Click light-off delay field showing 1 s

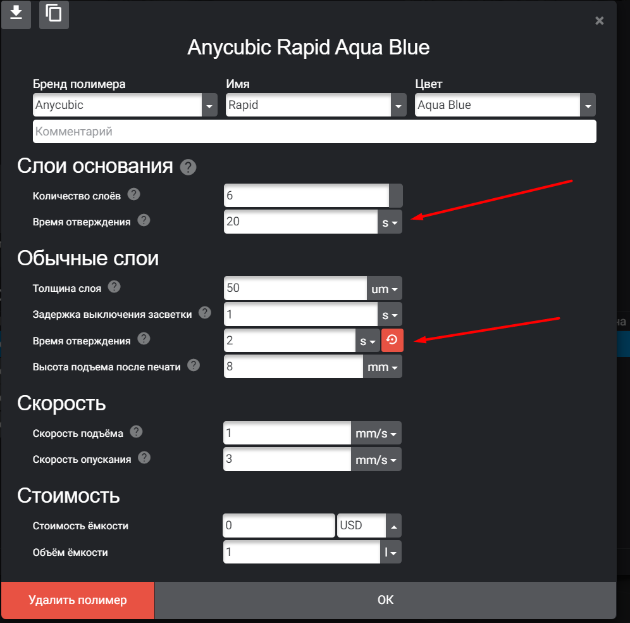300,314
